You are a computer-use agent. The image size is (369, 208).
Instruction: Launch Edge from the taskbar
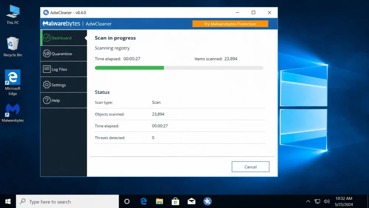pyautogui.click(x=144, y=201)
